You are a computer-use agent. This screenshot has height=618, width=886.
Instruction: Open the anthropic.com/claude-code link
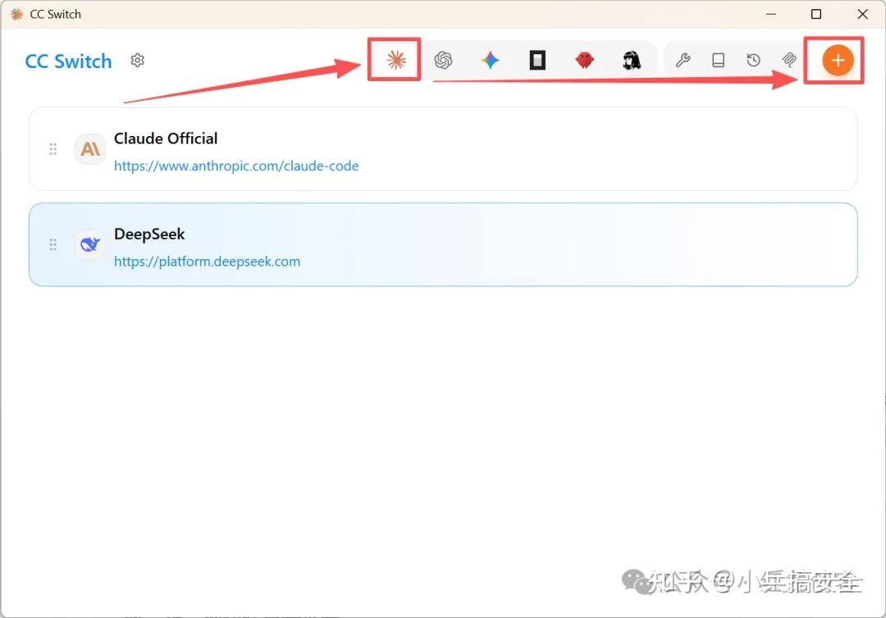236,166
